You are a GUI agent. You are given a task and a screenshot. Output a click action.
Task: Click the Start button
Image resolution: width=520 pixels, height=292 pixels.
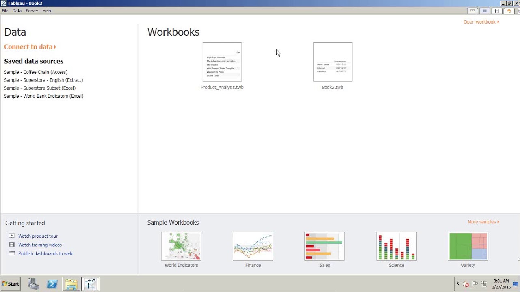click(11, 284)
